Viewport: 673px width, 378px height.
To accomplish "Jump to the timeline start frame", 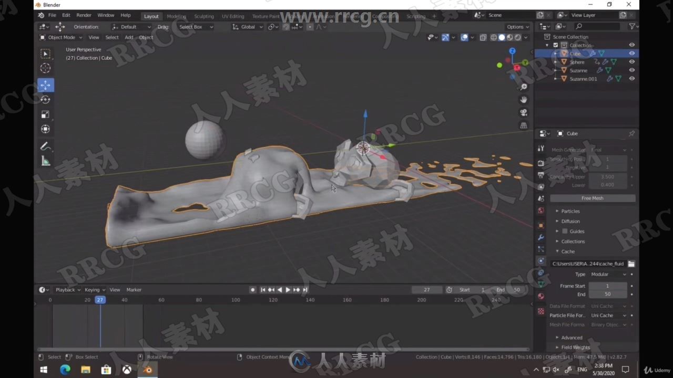I will tap(263, 290).
